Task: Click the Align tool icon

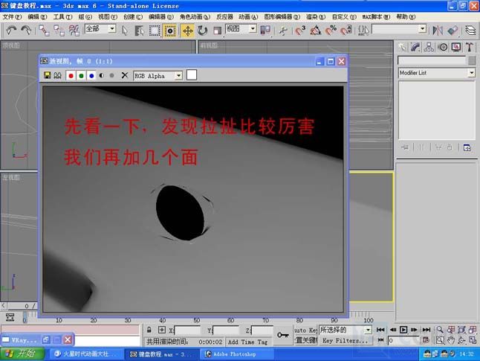Action: coord(453,31)
